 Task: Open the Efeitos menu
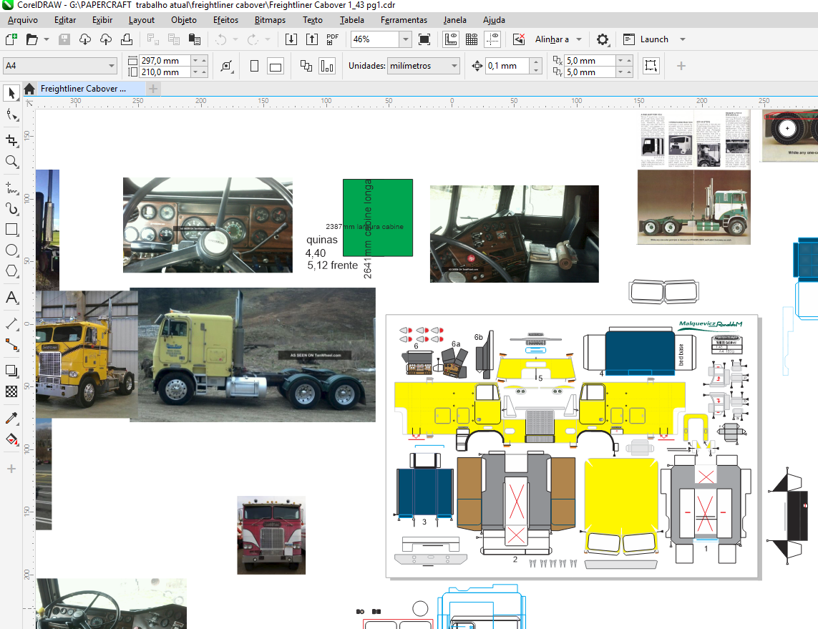click(x=225, y=20)
